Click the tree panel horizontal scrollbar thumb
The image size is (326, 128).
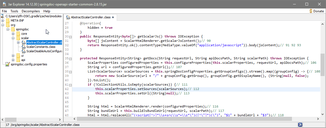[x=10, y=120]
